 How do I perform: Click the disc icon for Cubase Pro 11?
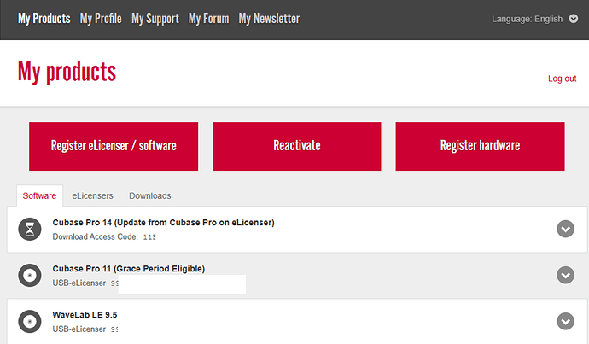tap(30, 275)
